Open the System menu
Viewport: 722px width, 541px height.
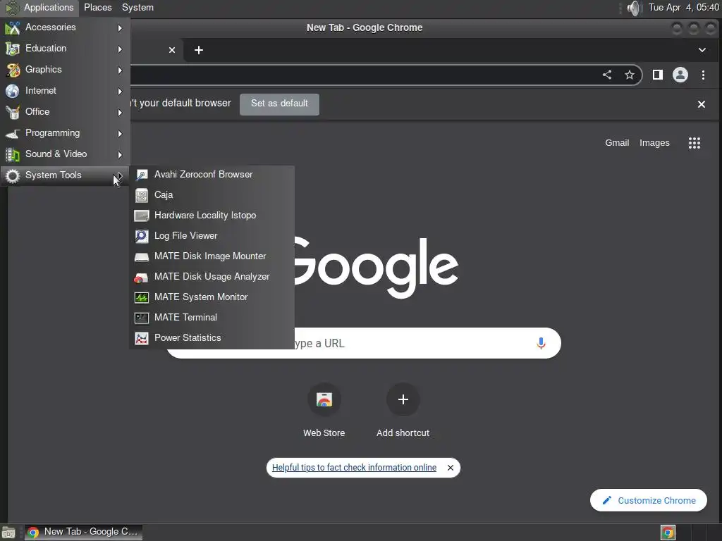coord(137,7)
